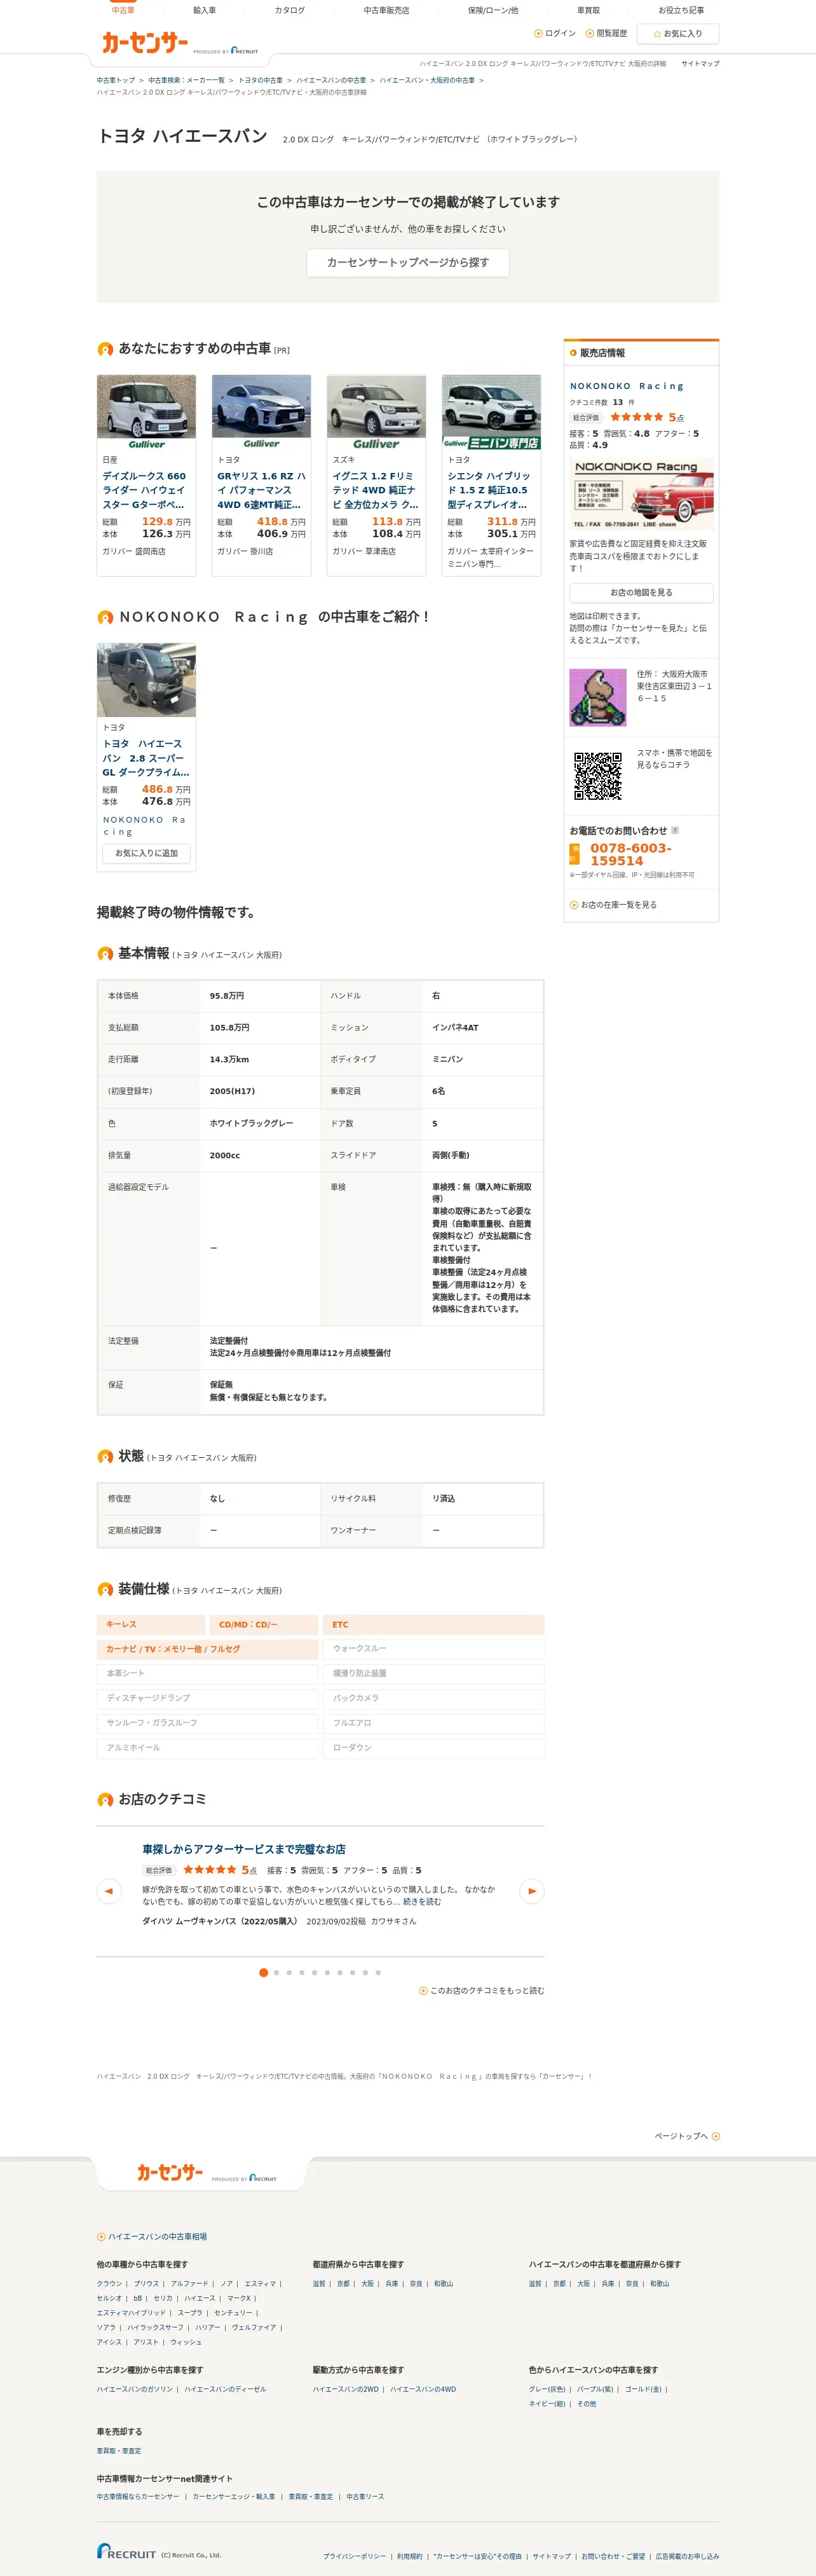Open カーセンサーエッジ・輸入車 link
The image size is (816, 2576).
click(x=233, y=2497)
